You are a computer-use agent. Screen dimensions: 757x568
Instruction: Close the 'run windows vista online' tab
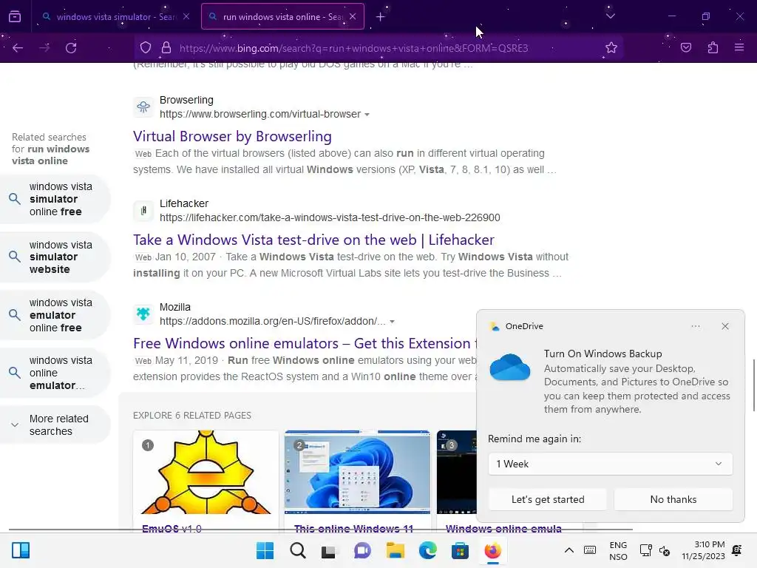(353, 16)
